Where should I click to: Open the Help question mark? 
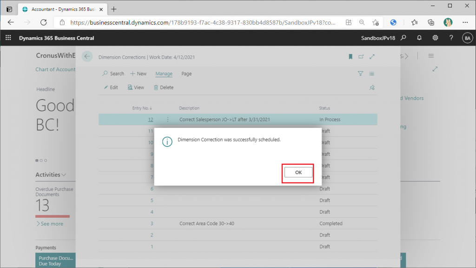451,38
